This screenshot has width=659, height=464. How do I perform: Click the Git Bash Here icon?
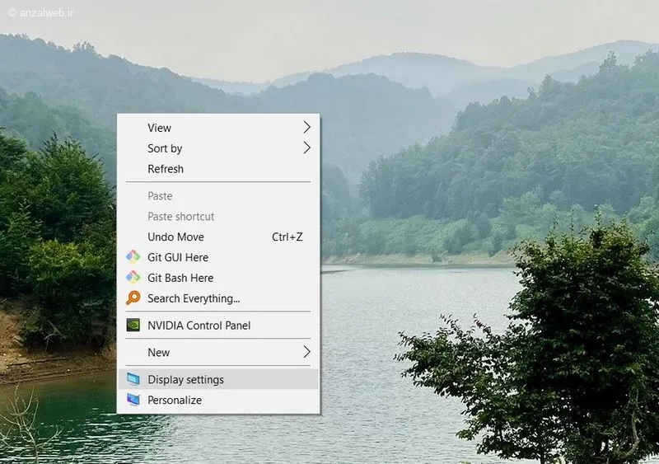point(133,277)
